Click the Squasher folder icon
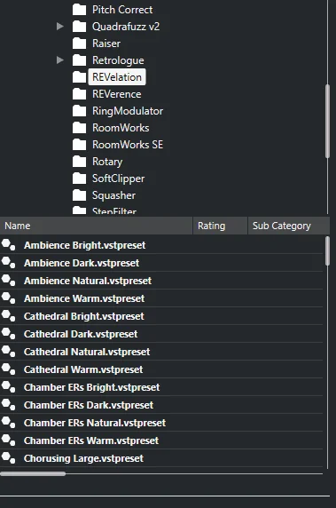 point(79,195)
